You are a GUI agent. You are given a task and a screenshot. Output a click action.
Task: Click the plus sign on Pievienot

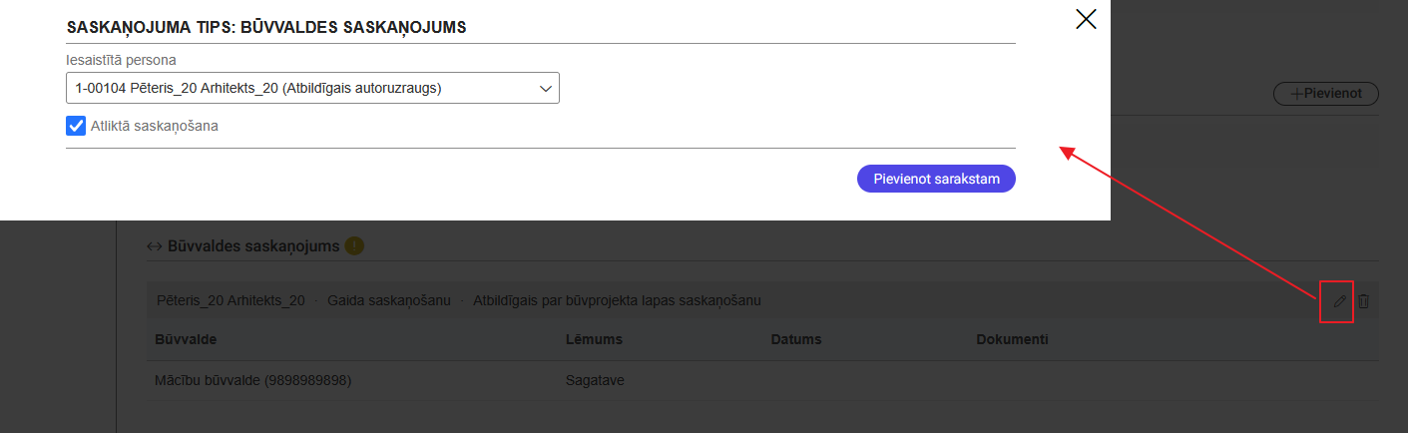(1296, 94)
